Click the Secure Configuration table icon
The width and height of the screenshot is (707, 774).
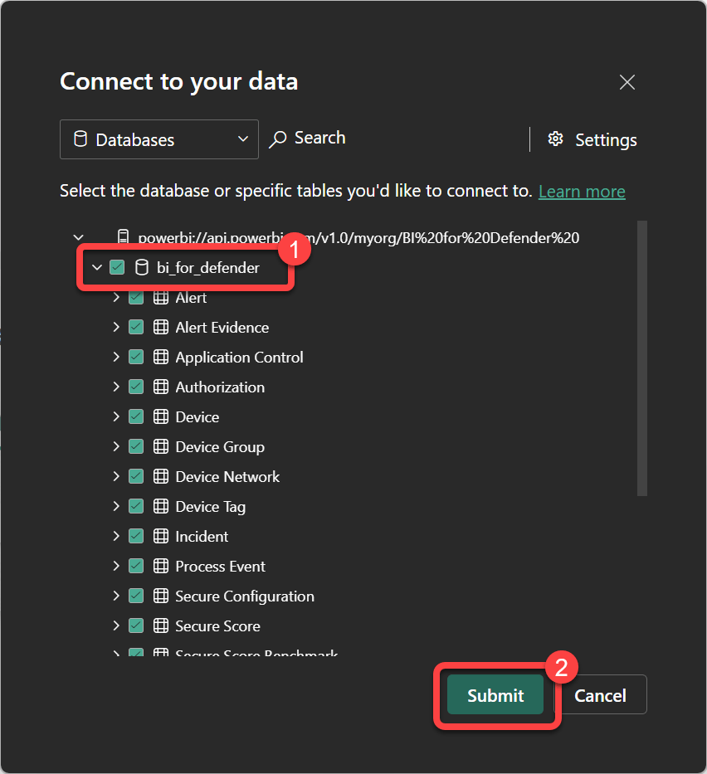coord(160,596)
